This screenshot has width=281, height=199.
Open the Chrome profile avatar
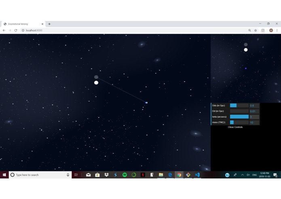pos(271,30)
